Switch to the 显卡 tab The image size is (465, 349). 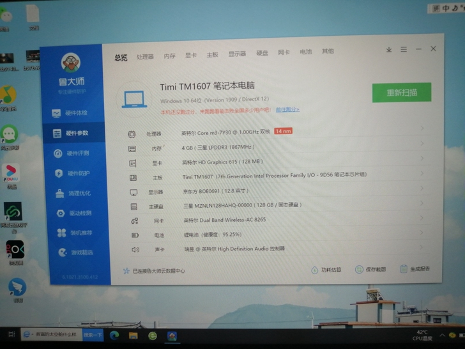click(191, 55)
